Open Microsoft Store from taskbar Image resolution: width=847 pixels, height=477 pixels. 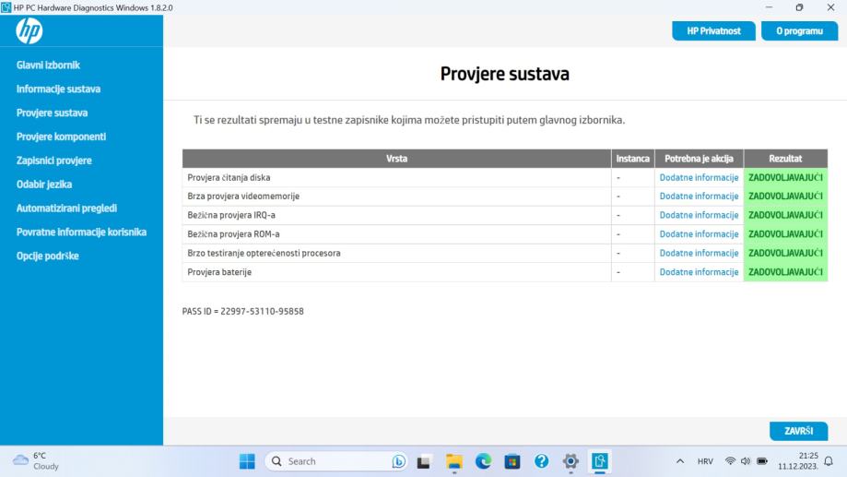[512, 461]
